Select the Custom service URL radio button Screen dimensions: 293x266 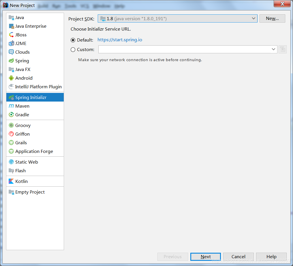click(x=73, y=50)
